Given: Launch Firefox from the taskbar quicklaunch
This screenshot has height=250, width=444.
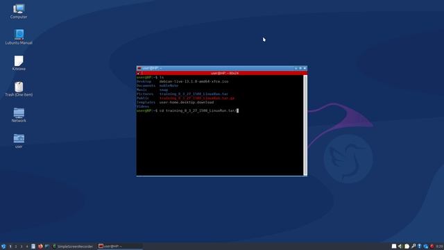Looking at the screenshot, I should point(40,247).
